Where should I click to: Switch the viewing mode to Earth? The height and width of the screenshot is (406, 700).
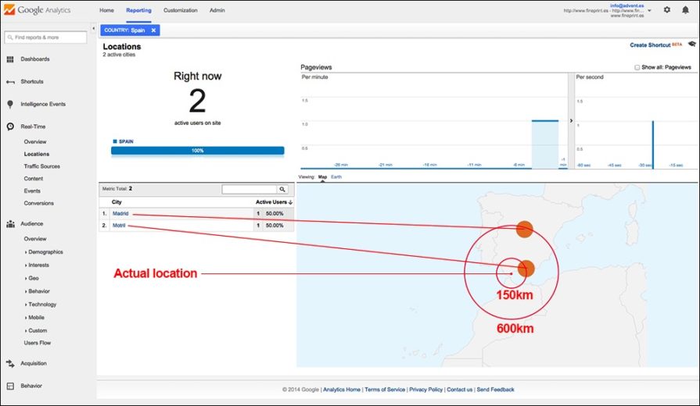point(336,177)
